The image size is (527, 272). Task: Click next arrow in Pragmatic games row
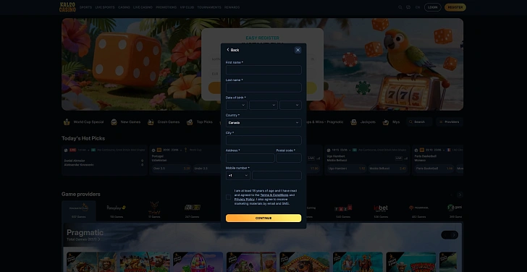point(454,235)
